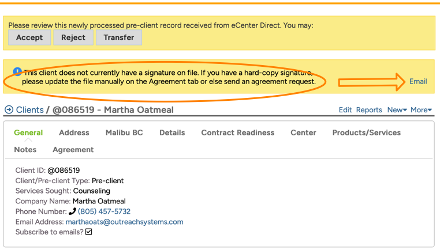
Task: Click the Edit link
Action: point(345,110)
